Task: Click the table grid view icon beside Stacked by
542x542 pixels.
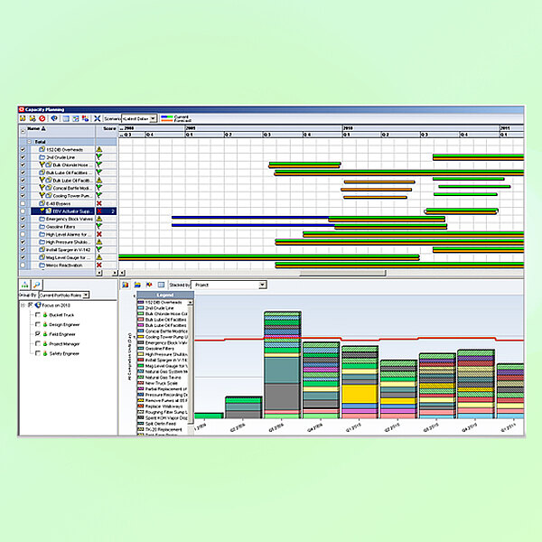Action: point(160,285)
